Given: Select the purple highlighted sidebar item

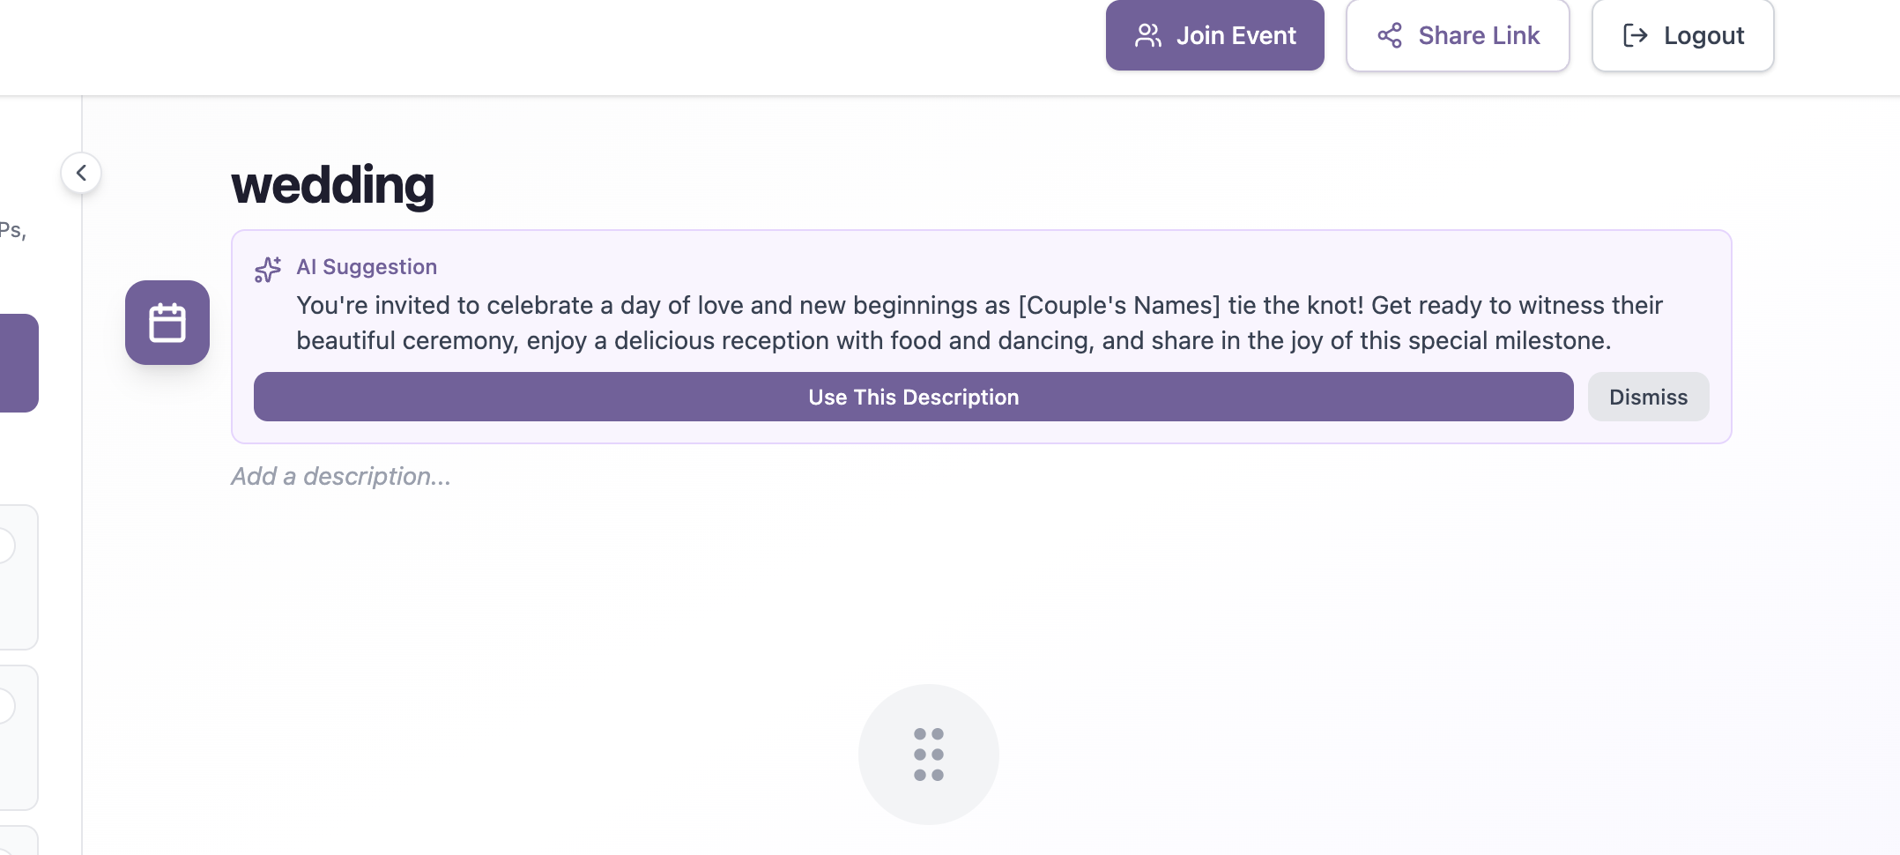Looking at the screenshot, I should pos(19,363).
